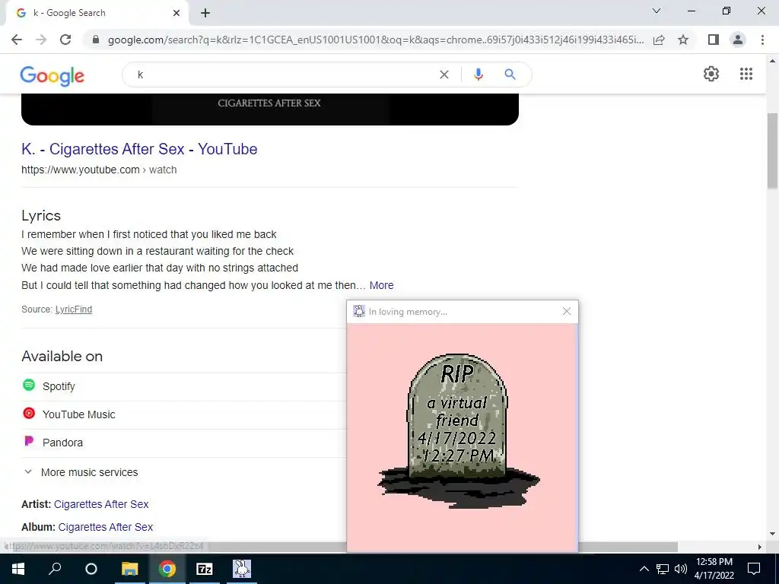Screen dimensions: 779x584
Task: View site information lock icon
Action: click(96, 40)
